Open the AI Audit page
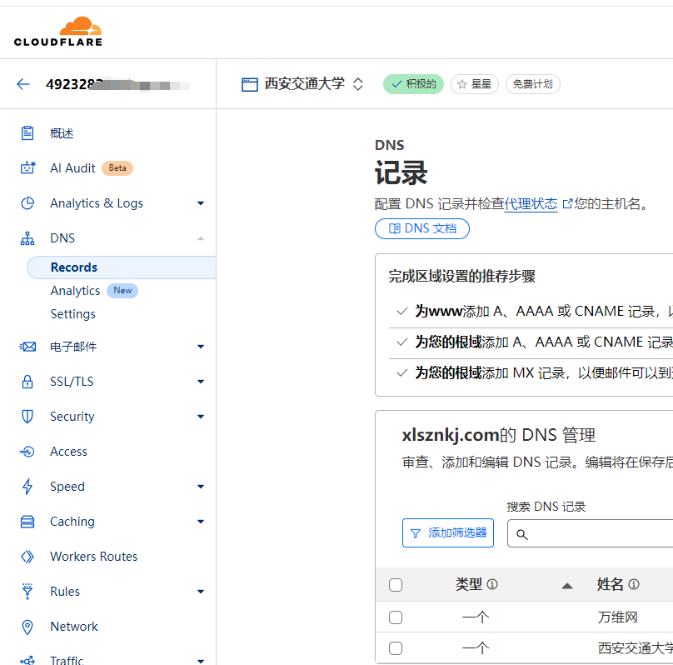Screen dimensions: 673x665 point(72,168)
